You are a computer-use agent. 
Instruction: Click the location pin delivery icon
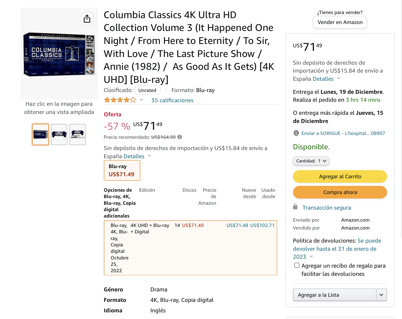coord(296,133)
